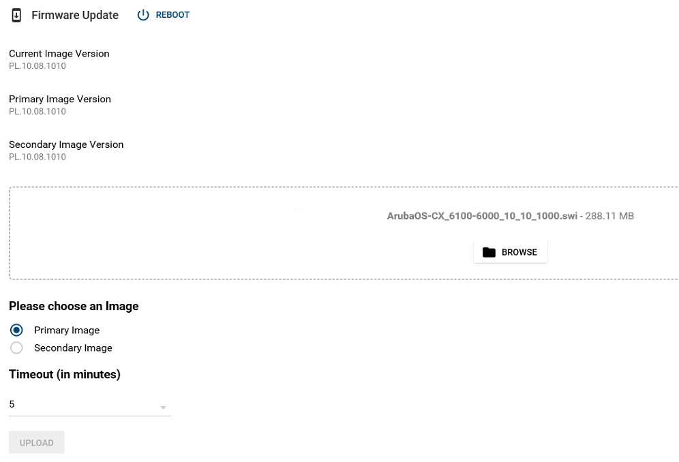Click the selected ArubaOS-CX .swi file name
Viewport: 679px width, 462px height.
(483, 216)
